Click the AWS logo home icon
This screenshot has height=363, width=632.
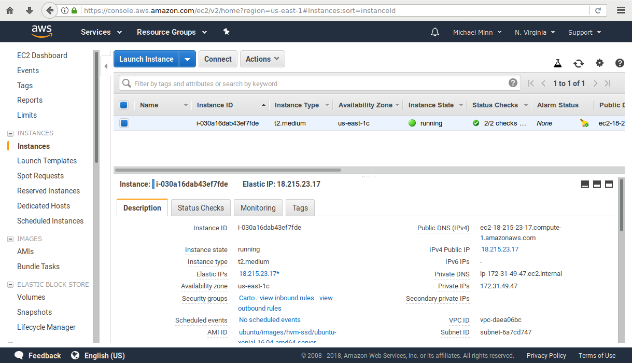[x=41, y=32]
